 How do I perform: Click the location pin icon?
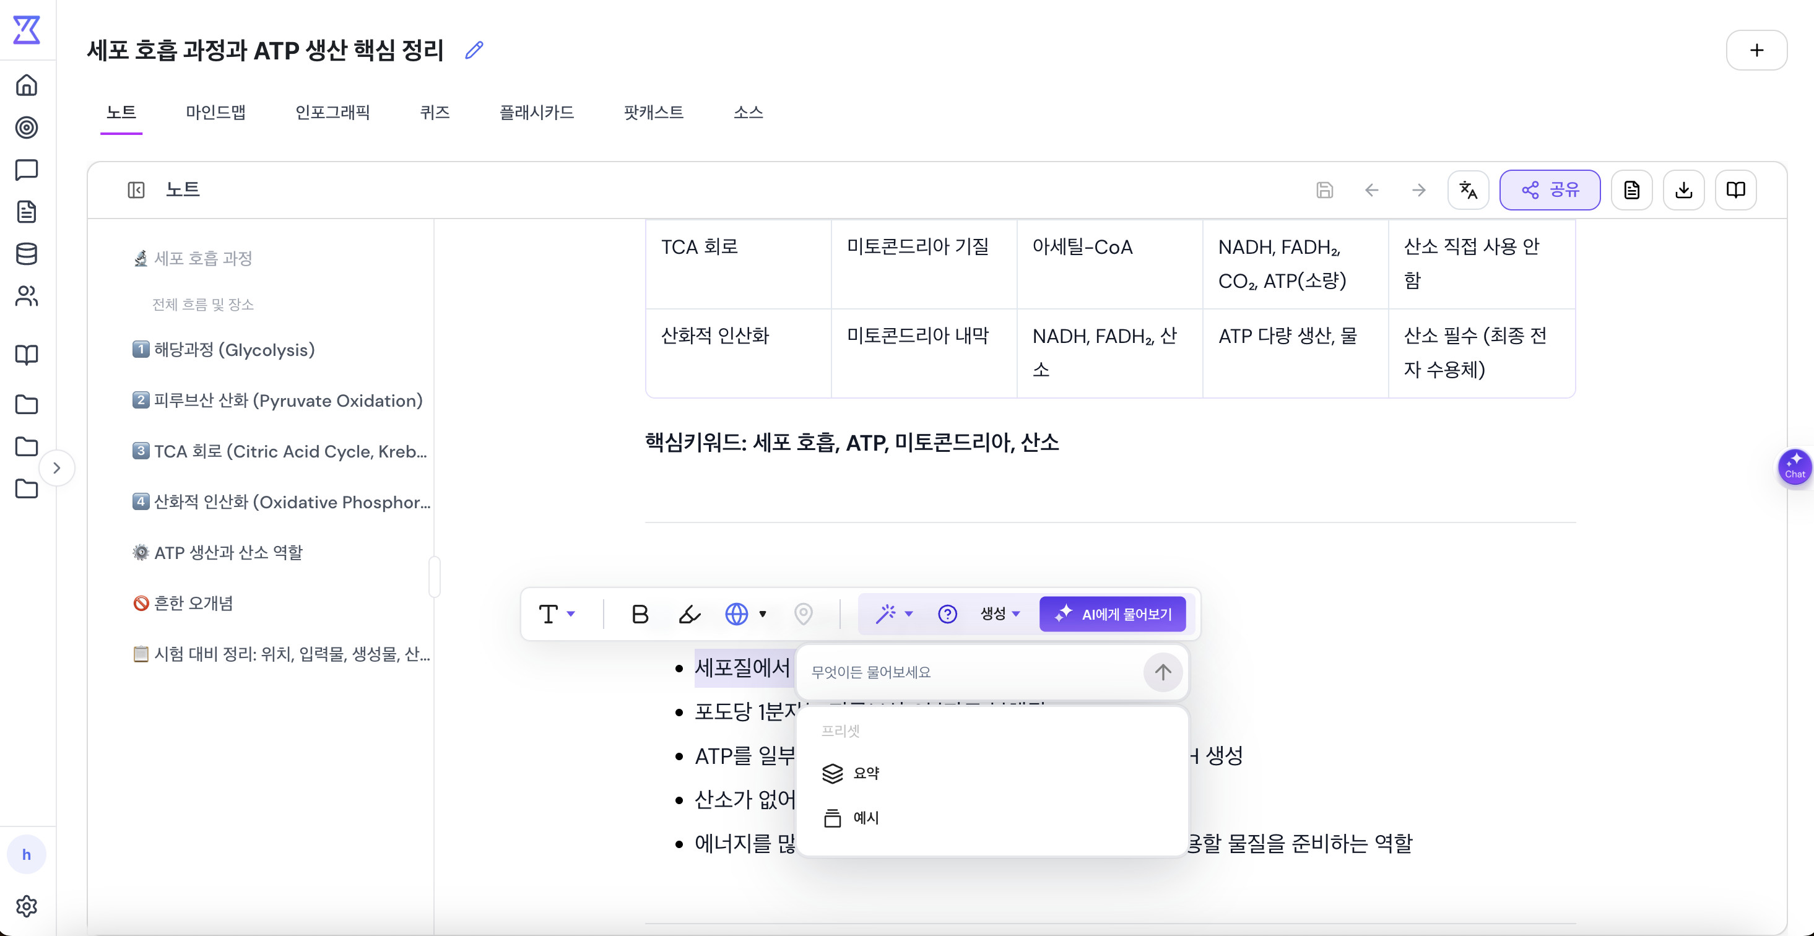pos(804,614)
